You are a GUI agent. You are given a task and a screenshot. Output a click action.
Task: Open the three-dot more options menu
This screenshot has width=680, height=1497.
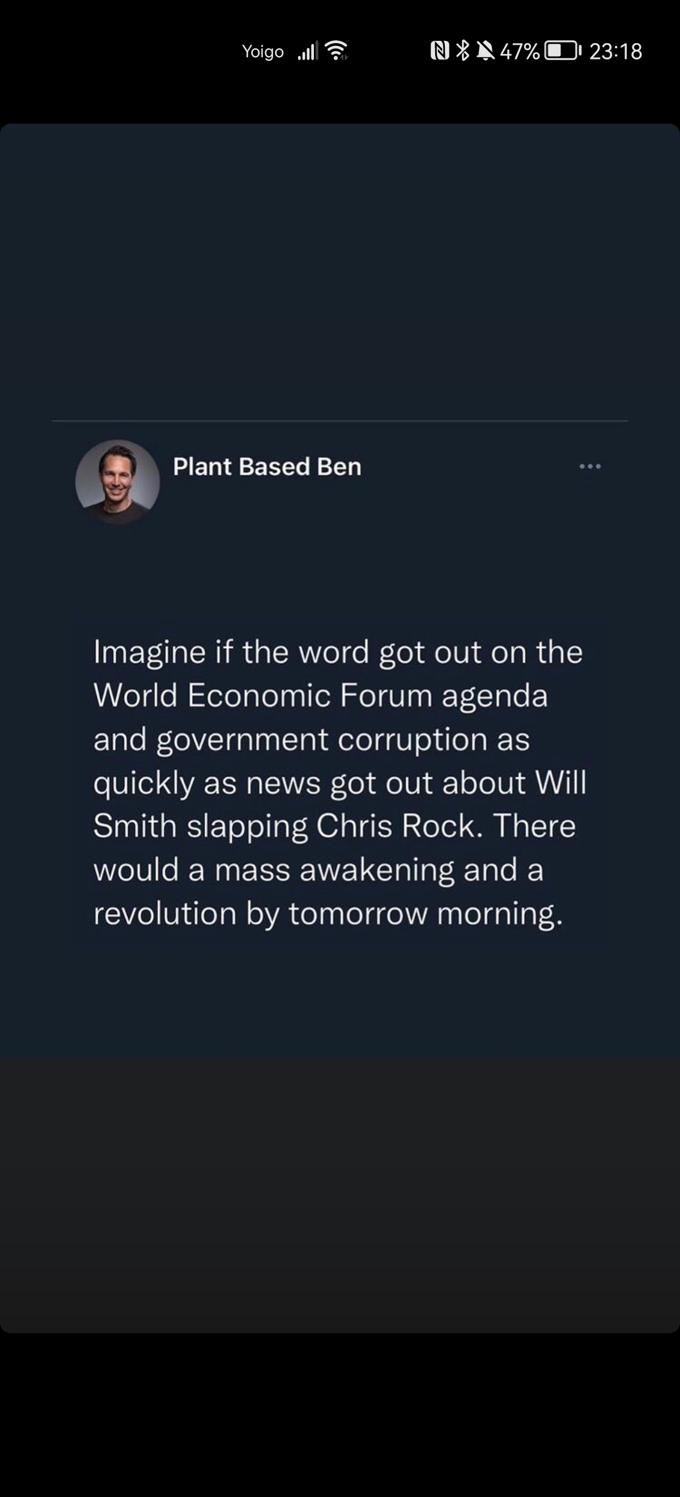pyautogui.click(x=590, y=466)
